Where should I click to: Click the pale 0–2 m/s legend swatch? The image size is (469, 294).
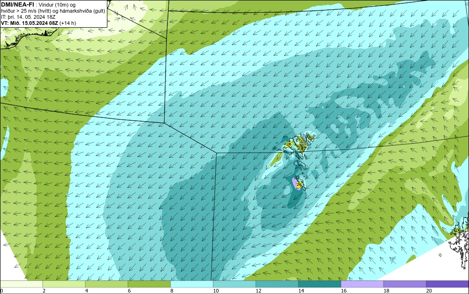point(21,284)
